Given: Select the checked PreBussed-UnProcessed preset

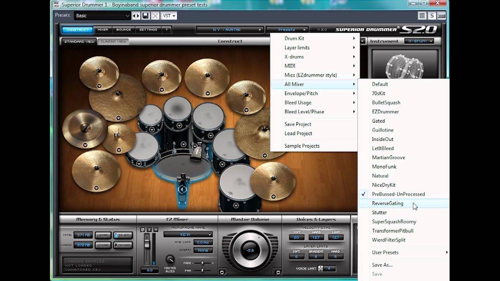Looking at the screenshot, I should [x=404, y=194].
